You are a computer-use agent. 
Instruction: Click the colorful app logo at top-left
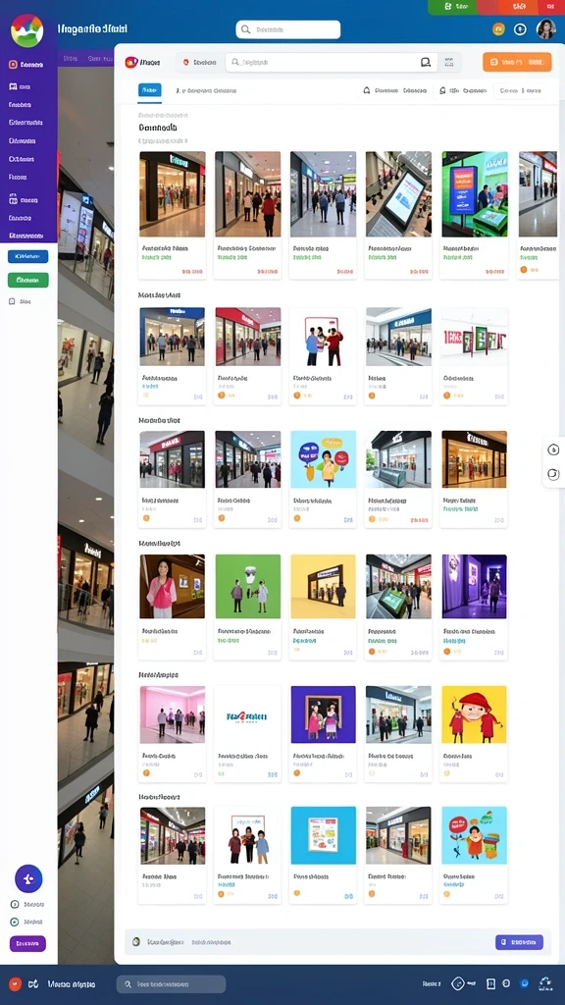pyautogui.click(x=26, y=30)
